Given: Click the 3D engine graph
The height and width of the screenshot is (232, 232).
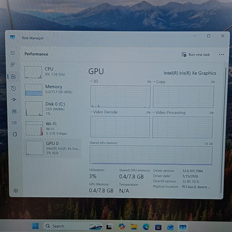Looking at the screenshot, I should pyautogui.click(x=120, y=96).
